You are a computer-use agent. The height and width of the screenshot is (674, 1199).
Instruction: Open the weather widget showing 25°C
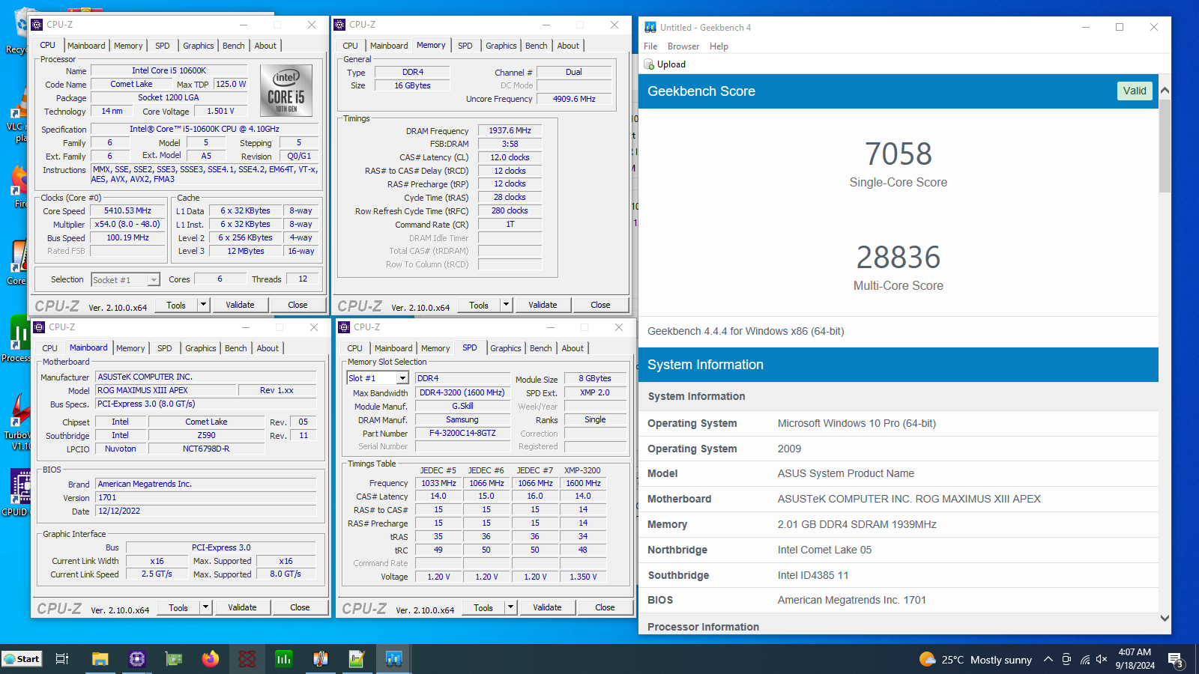(x=975, y=660)
